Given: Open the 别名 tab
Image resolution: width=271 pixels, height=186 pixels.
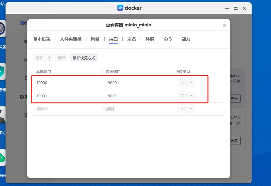Looking at the screenshot, I should pos(132,39).
